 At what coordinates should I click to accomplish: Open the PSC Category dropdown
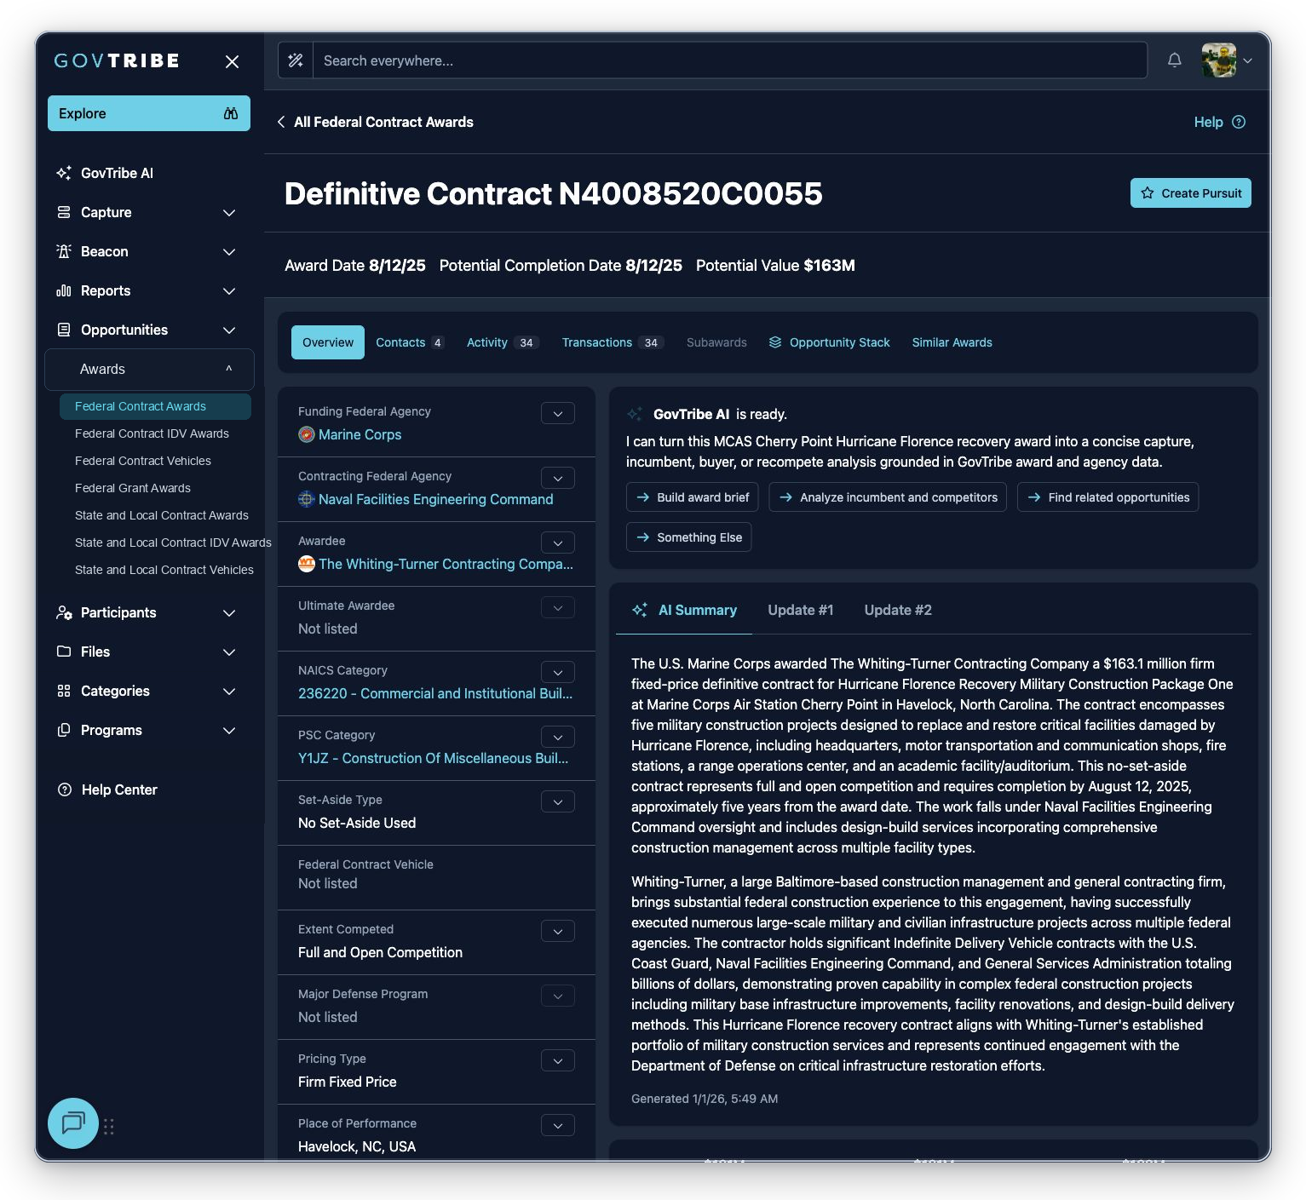tap(558, 737)
